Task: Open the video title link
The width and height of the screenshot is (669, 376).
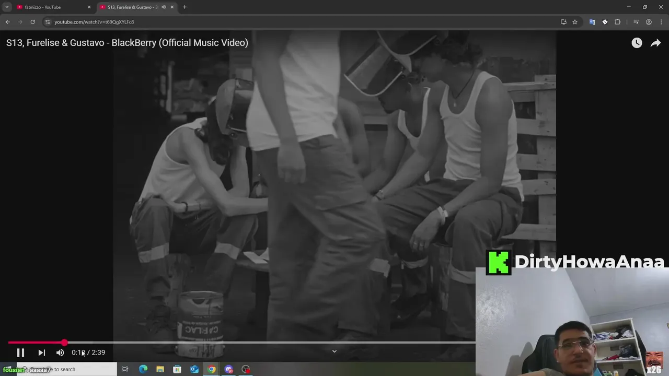Action: 127,43
